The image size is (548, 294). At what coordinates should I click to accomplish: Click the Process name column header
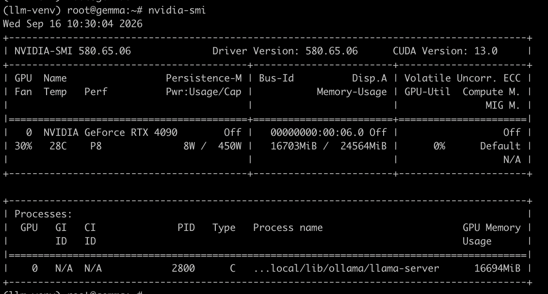point(288,228)
